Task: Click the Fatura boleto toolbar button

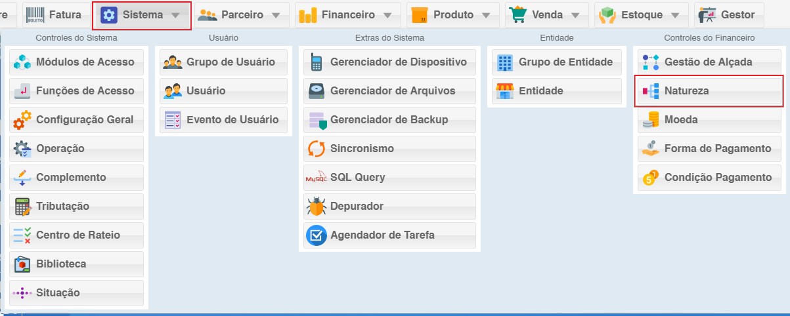Action: (55, 15)
